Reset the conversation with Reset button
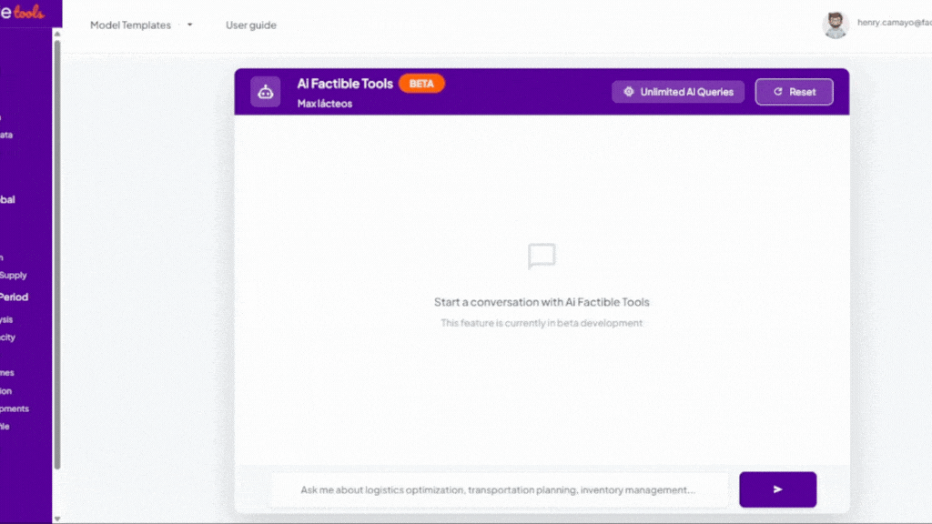Screen dimensions: 932x524 tap(794, 92)
